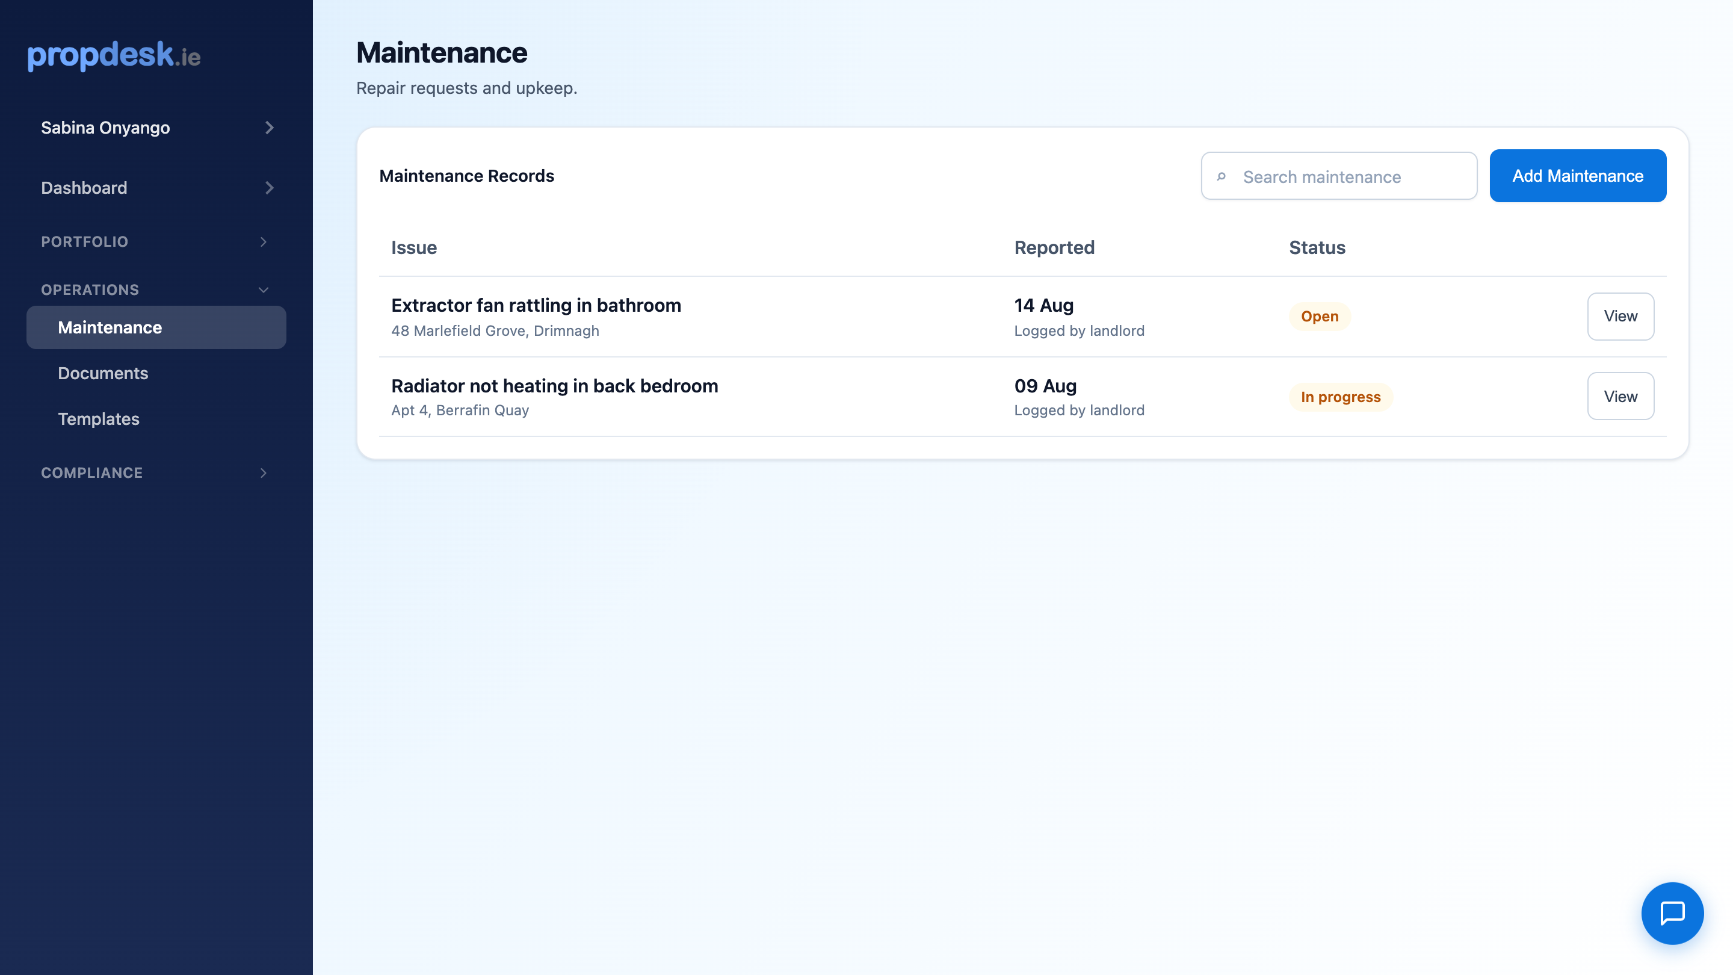This screenshot has width=1733, height=975.
Task: Click the PORTFOLIO section heading
Action: (85, 241)
